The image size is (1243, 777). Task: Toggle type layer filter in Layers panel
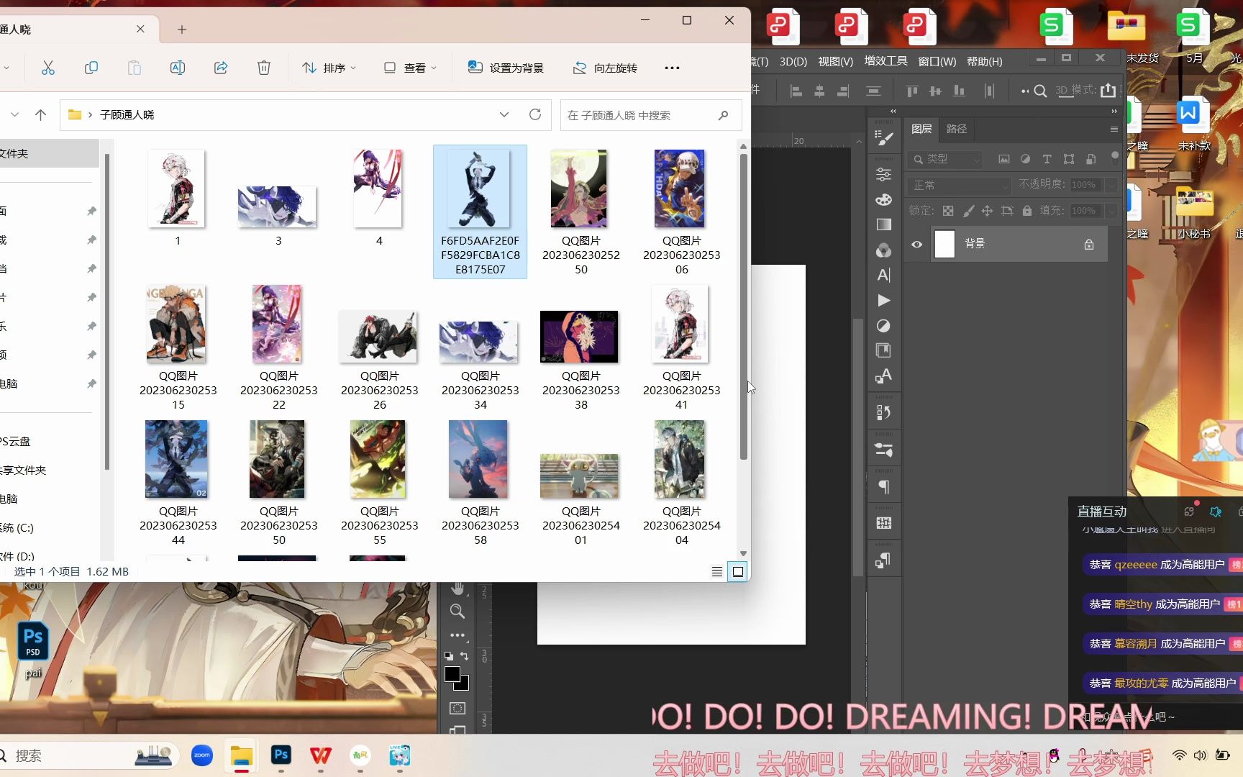(1047, 159)
